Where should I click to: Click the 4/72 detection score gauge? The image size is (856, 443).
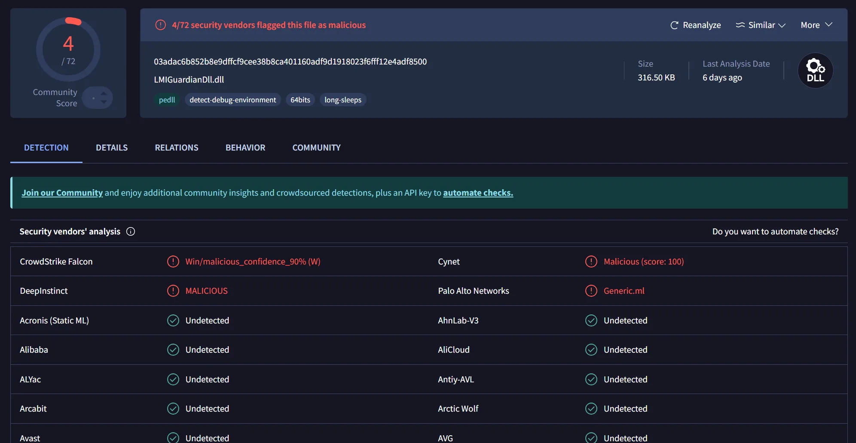point(68,49)
